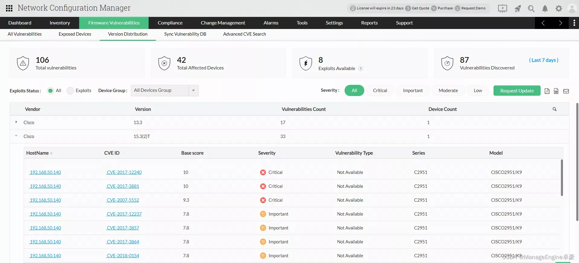Select the Exploits radio button

click(70, 91)
